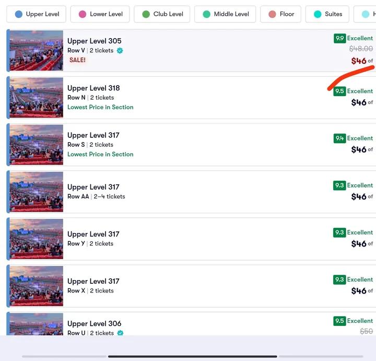
Task: Click Lowest Price in Section for section 318
Action: tap(100, 107)
